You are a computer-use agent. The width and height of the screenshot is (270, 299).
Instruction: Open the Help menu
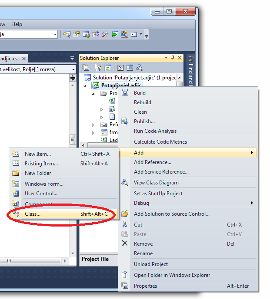(x=17, y=24)
